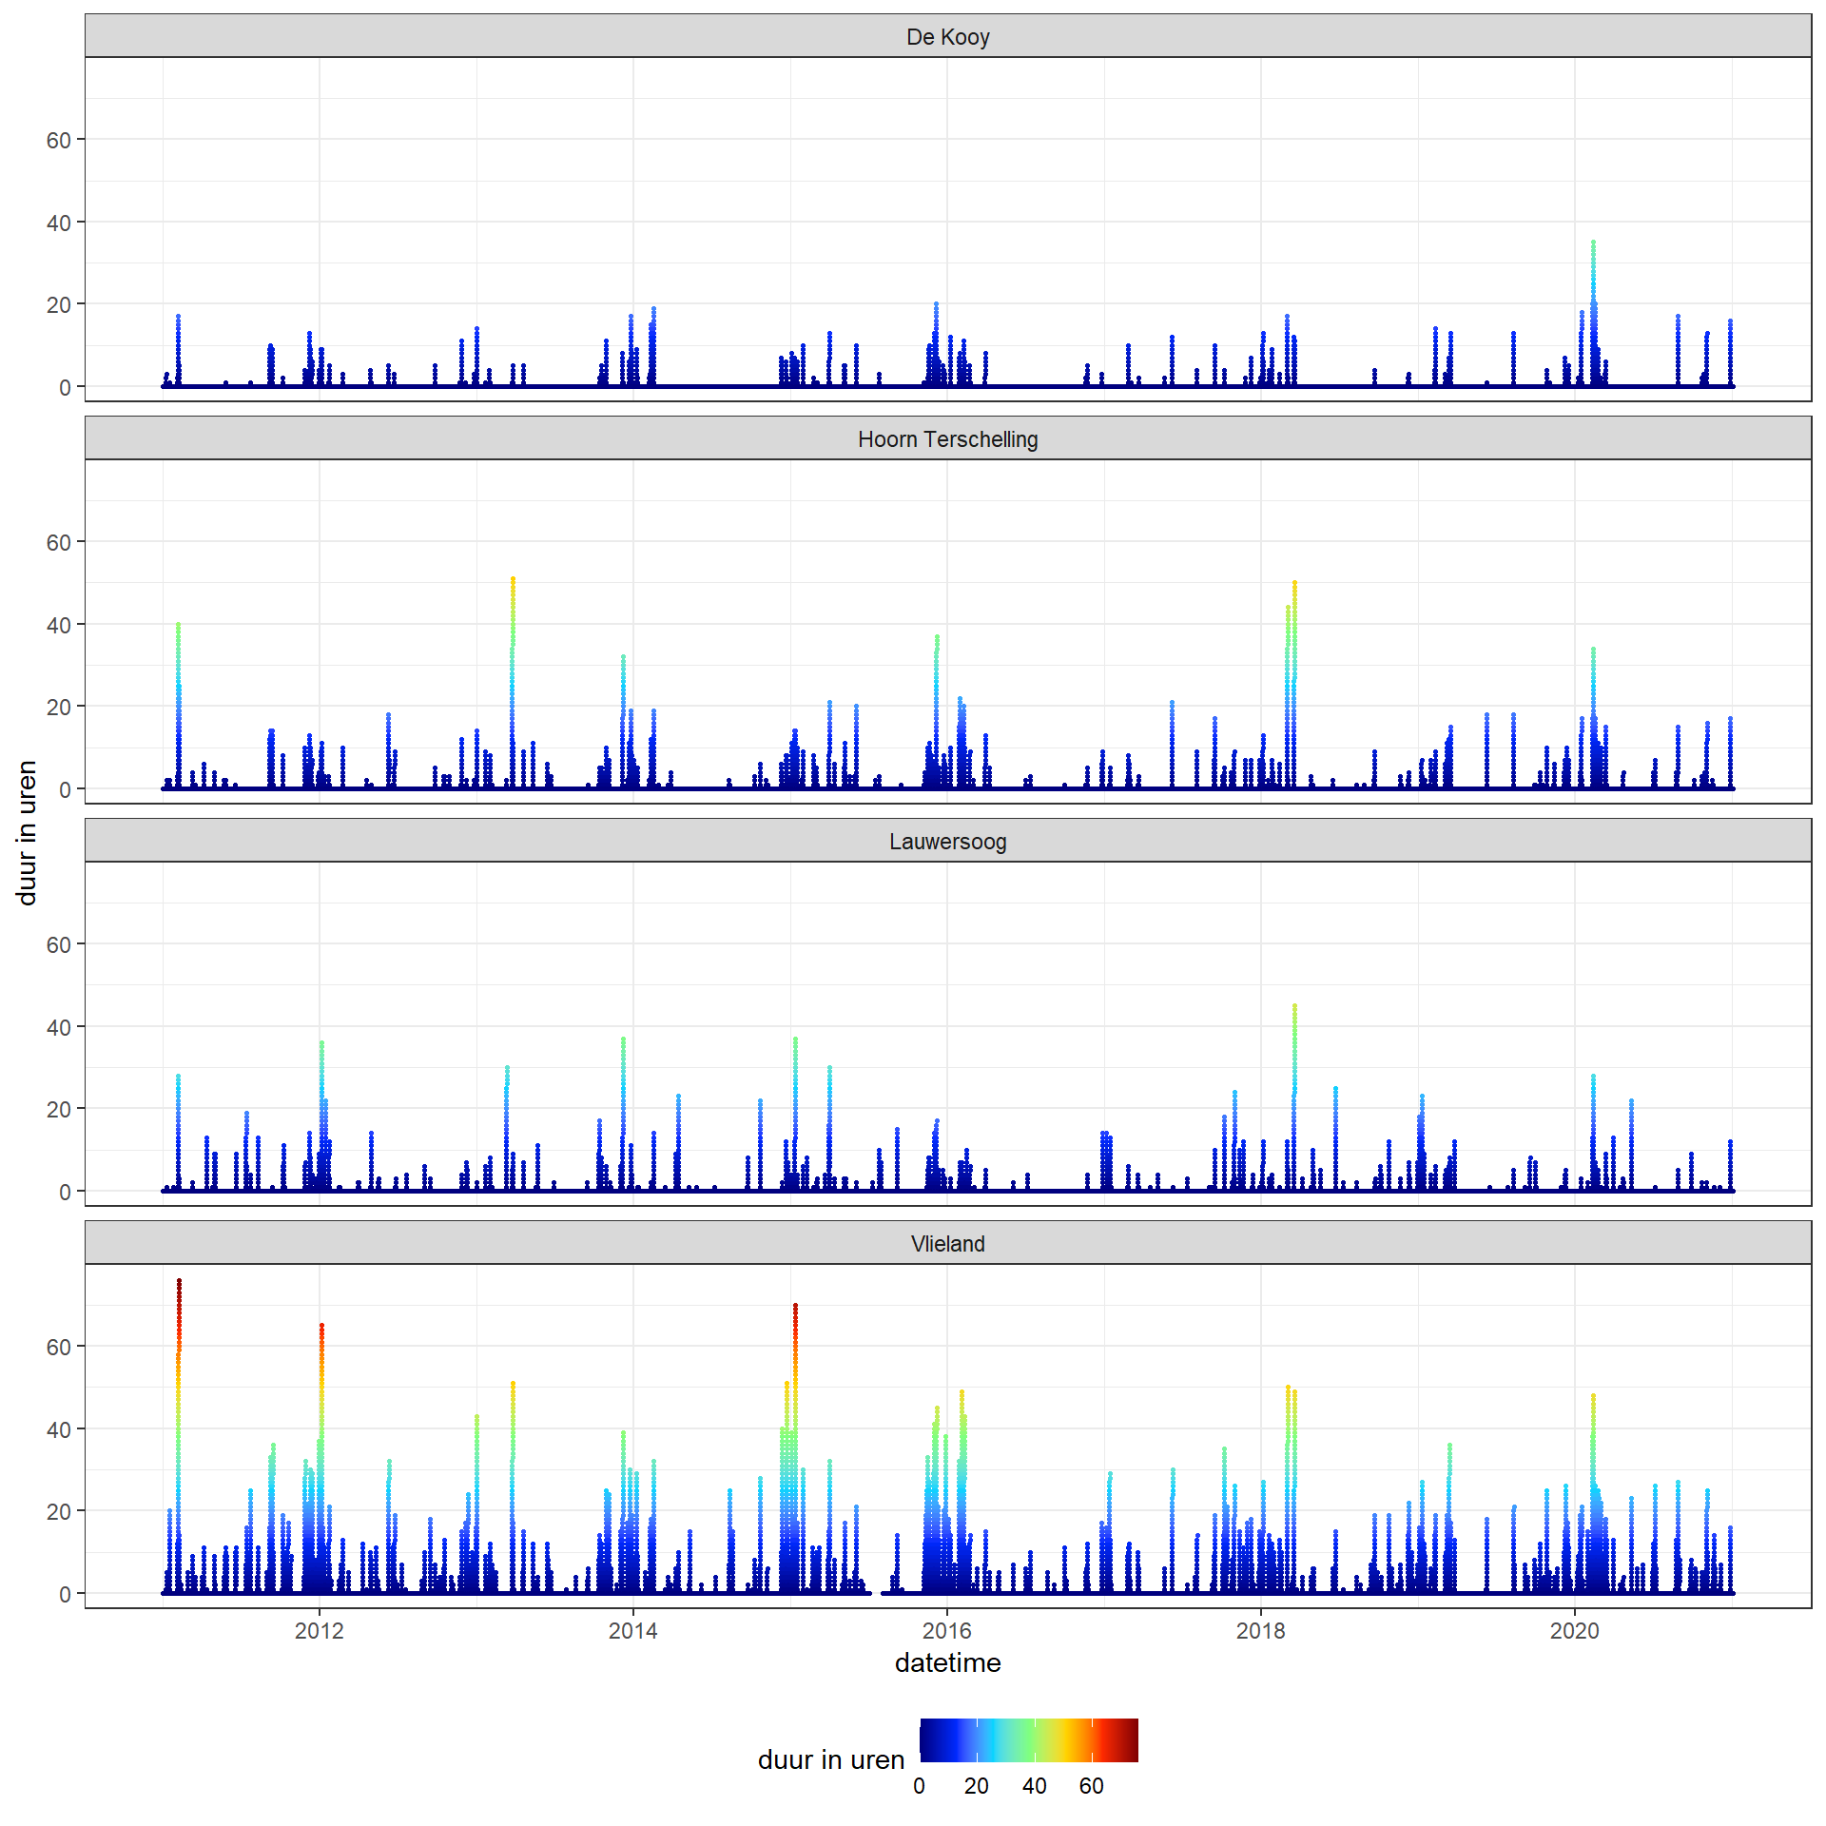Viewport: 1826px width, 1826px height.
Task: Click the 'duur in uren' legend title
Action: (x=830, y=1759)
